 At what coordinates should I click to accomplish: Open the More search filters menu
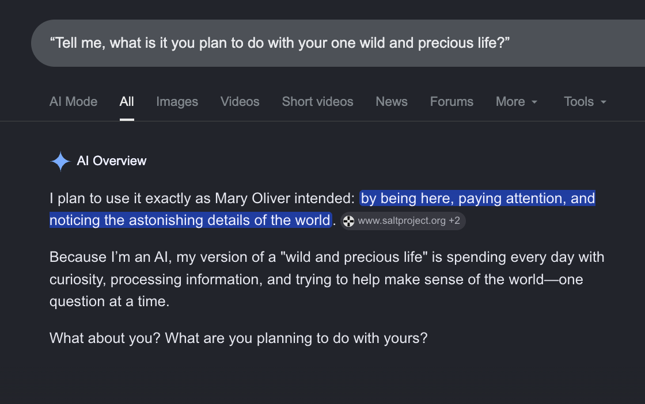tap(516, 101)
